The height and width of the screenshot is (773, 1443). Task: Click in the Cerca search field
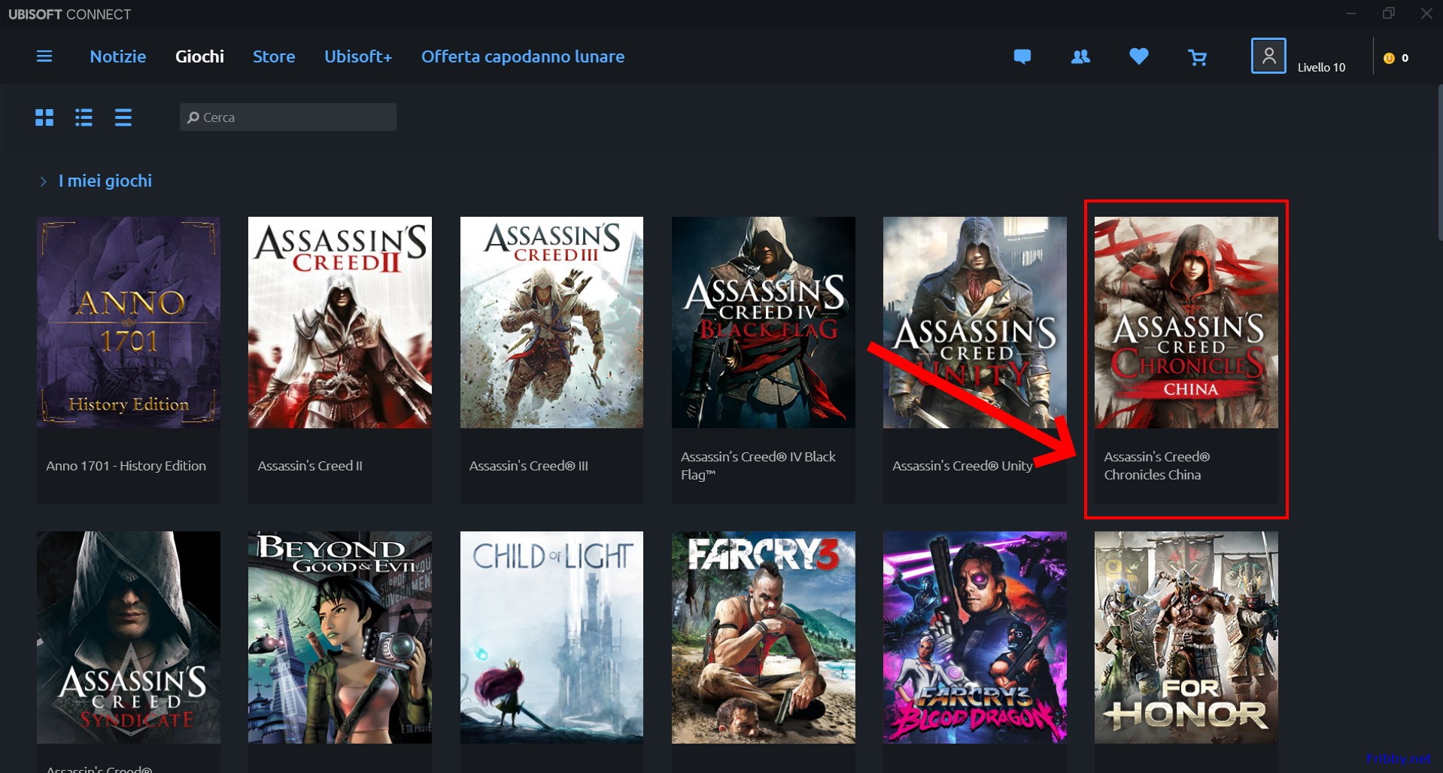(287, 117)
